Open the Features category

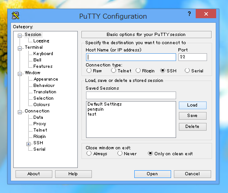[43, 66]
